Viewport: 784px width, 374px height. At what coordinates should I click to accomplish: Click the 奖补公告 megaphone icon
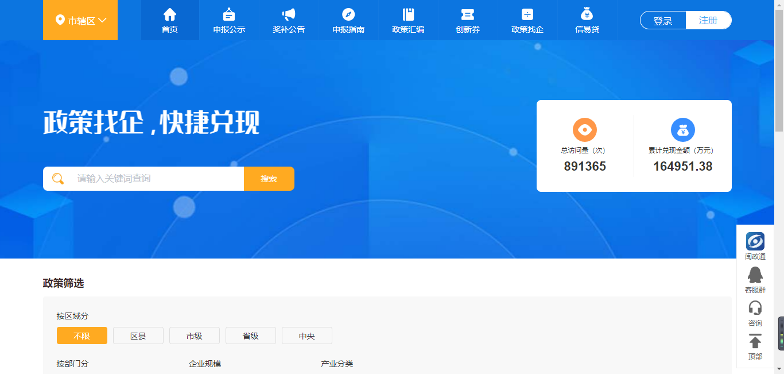coord(289,14)
